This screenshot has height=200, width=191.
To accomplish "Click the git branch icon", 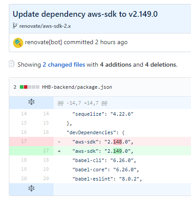I will tap(15, 26).
